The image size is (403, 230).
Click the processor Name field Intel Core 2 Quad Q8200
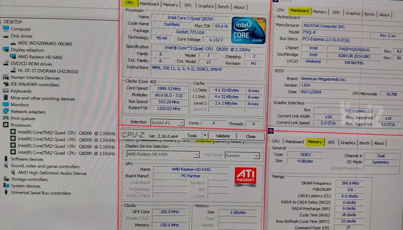[x=190, y=18]
